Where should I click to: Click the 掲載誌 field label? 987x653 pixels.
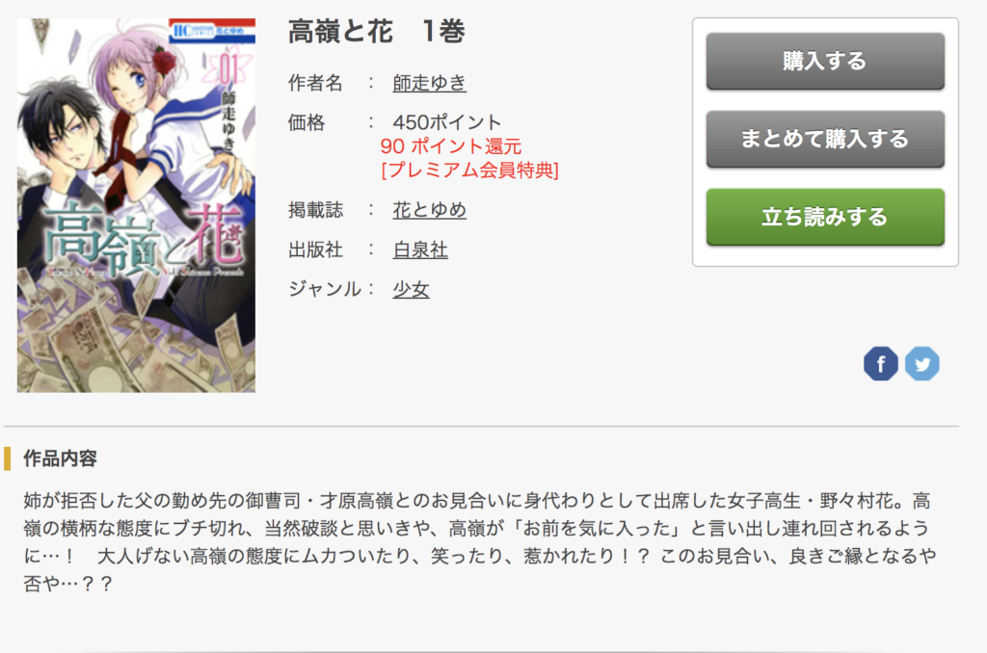point(315,210)
